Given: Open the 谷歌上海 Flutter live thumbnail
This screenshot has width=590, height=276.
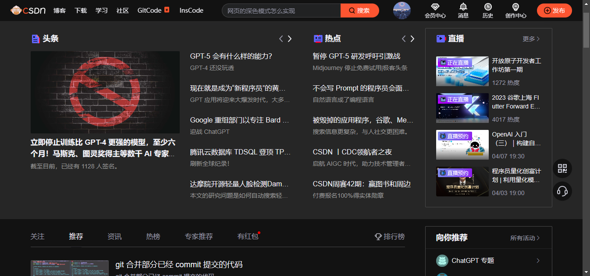Looking at the screenshot, I should (x=462, y=108).
